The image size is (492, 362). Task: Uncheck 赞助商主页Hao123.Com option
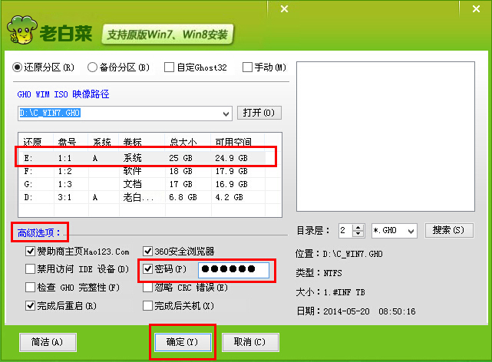tap(30, 251)
